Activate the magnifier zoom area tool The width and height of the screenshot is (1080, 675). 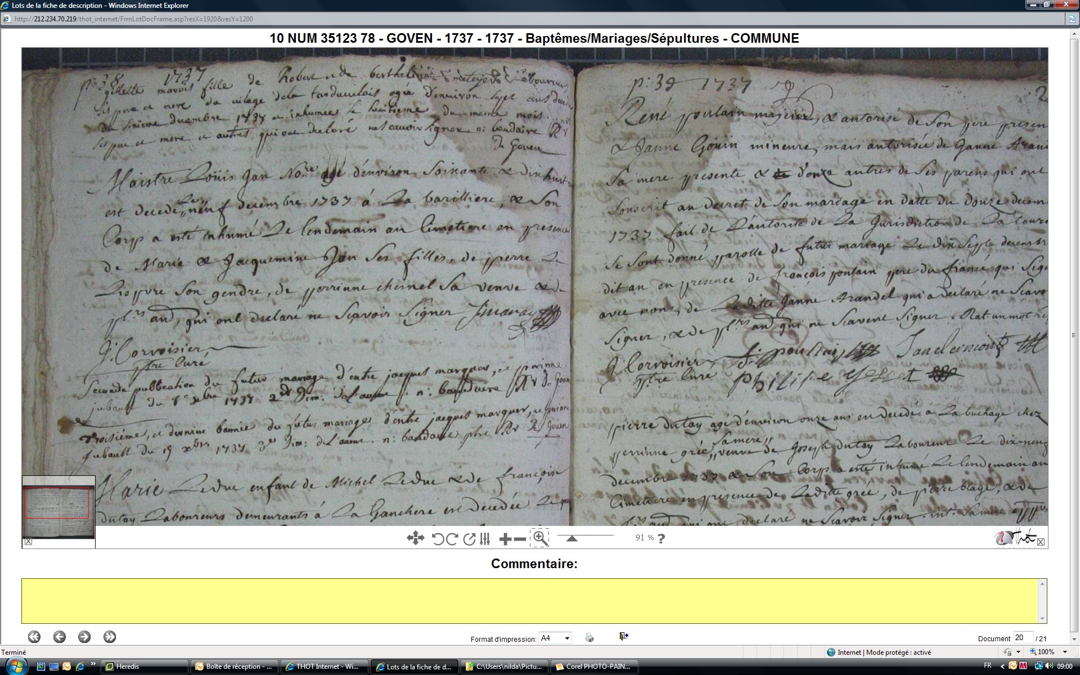pos(539,538)
